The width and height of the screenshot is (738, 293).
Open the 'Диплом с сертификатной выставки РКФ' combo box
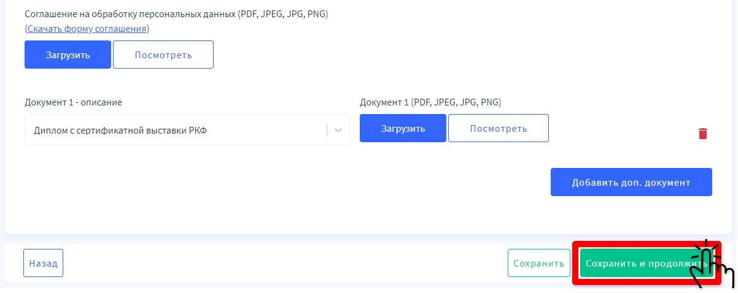pos(187,130)
